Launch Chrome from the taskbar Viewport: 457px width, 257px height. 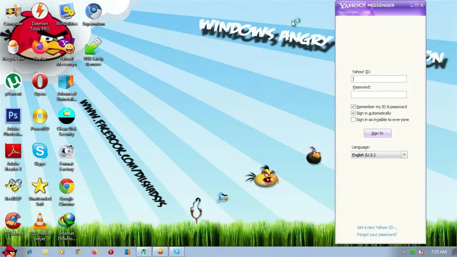[x=78, y=252]
